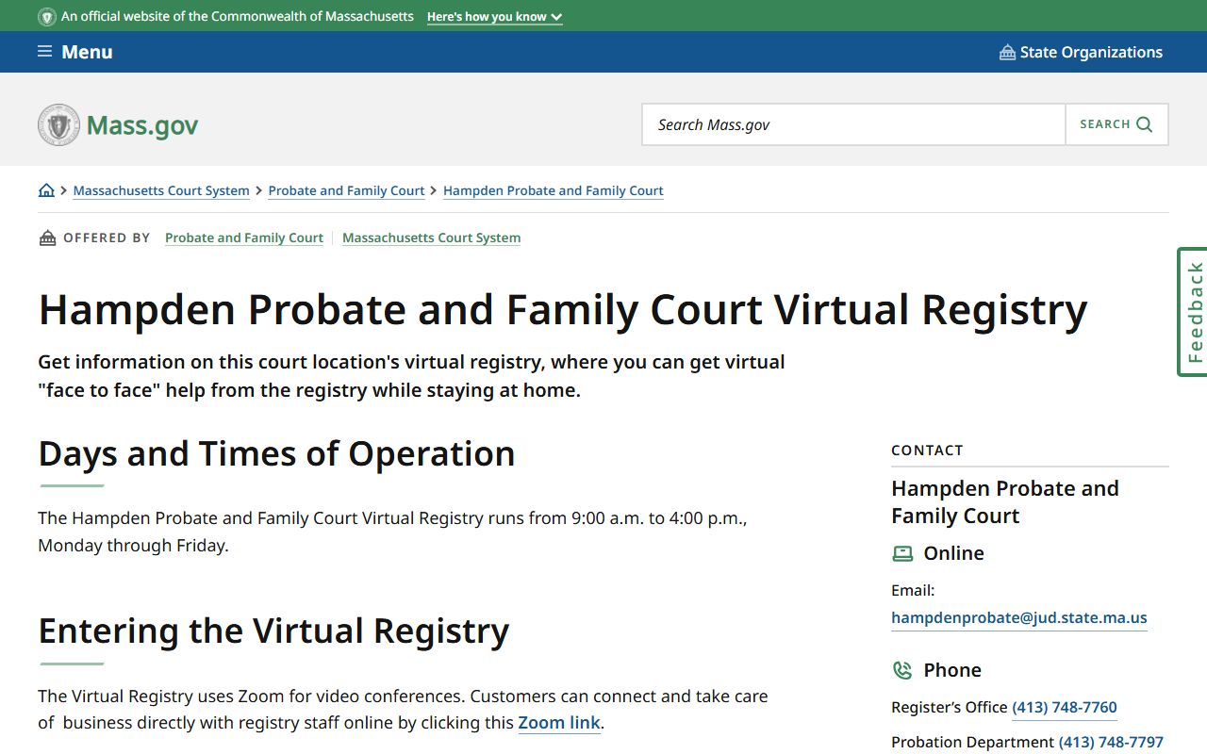Email hampdenprobate@jud.state.ma.us link
The height and width of the screenshot is (754, 1207).
point(1019,618)
